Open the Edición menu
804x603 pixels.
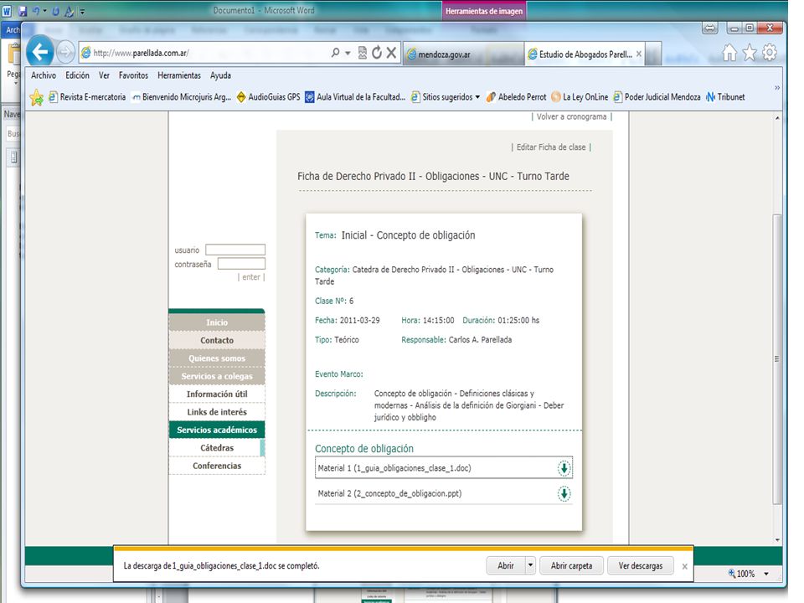tap(77, 75)
